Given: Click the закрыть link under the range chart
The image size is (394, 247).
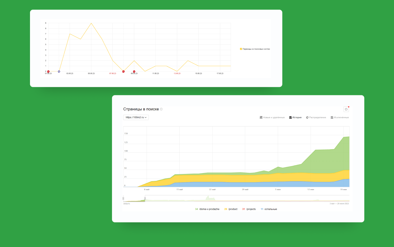Looking at the screenshot, I should pos(126,203).
